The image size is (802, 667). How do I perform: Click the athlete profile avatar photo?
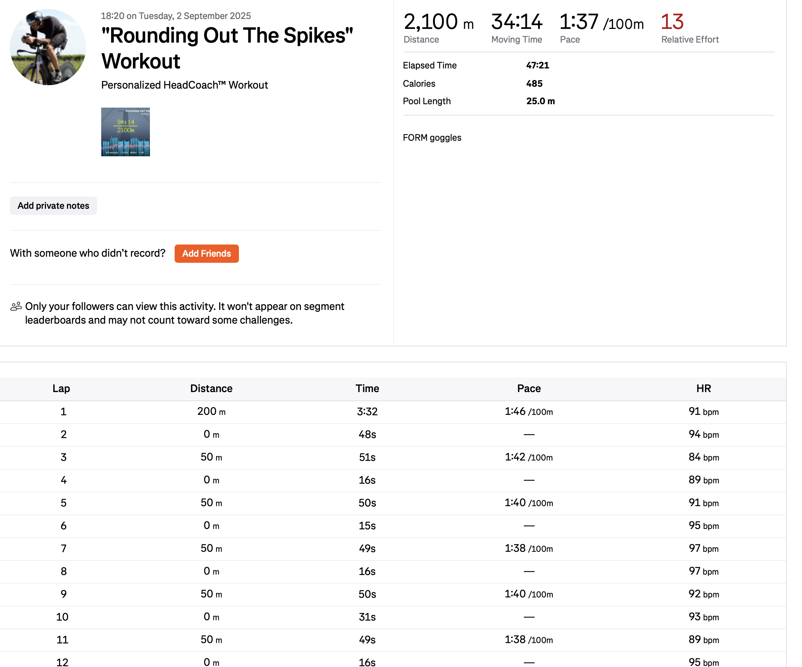pyautogui.click(x=48, y=47)
